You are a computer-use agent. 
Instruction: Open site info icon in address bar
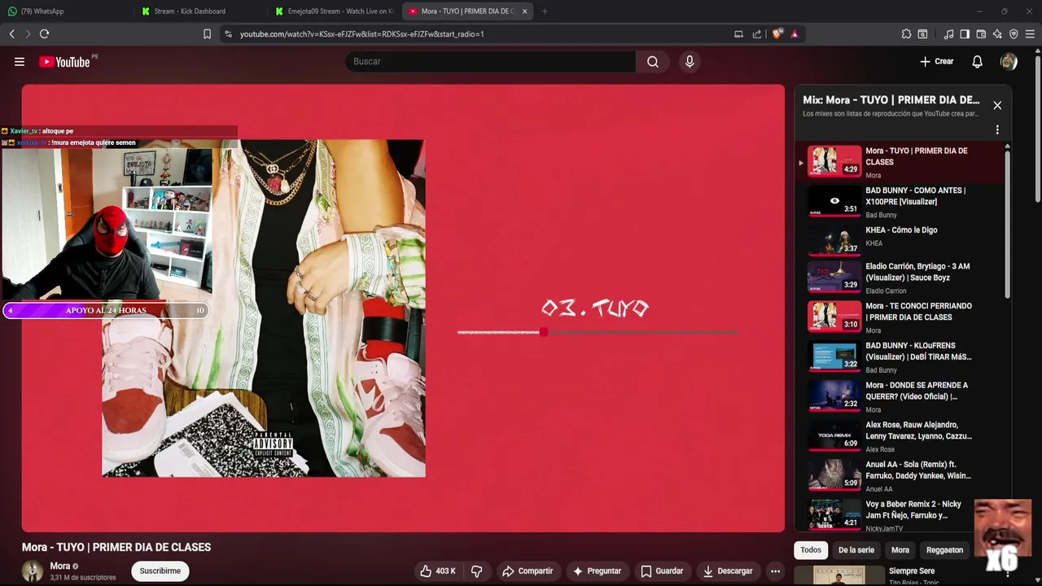(228, 34)
